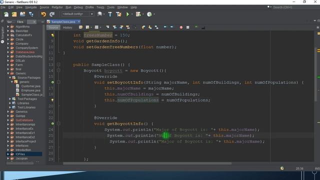Collapse code fold at line 16
The width and height of the screenshot is (320, 180).
point(58,82)
